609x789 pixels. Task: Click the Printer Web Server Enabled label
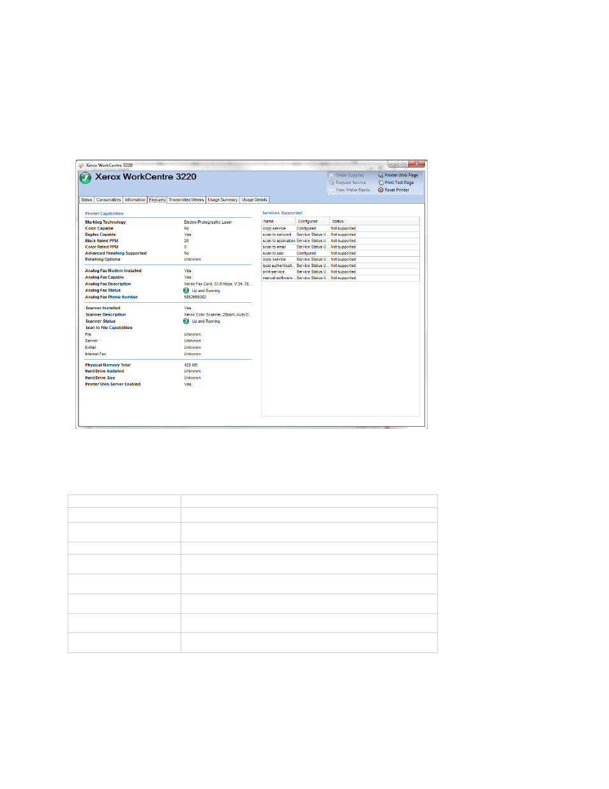tap(113, 385)
